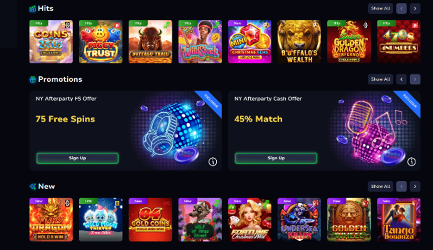Go to previous Promotions arrow

point(401,79)
